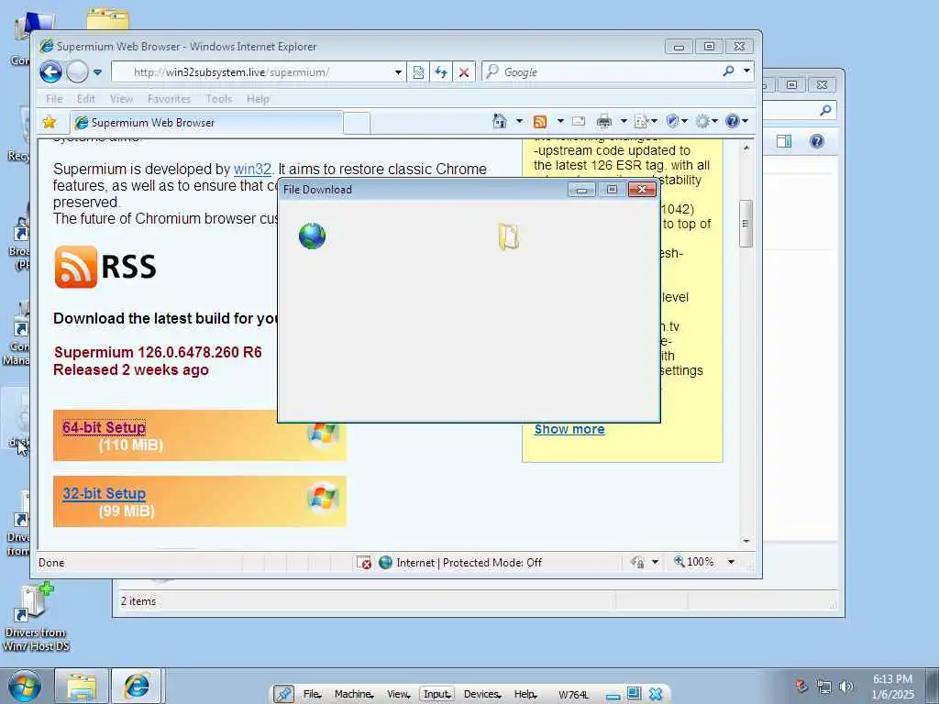939x704 pixels.
Task: Click the Windows logo on 32-bit Setup banner
Action: 323,498
